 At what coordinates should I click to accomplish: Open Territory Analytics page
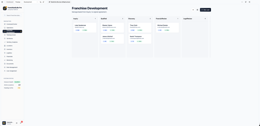pyautogui.click(x=12, y=42)
